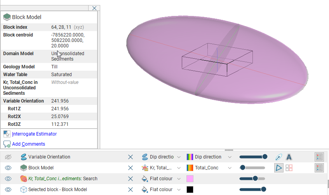This screenshot has height=195, width=329.
Task: Remove the Kr Total_Conc Search ellipsoid row
Action: (x=131, y=179)
